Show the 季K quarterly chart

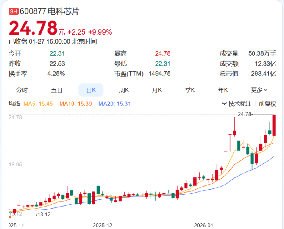[190, 90]
